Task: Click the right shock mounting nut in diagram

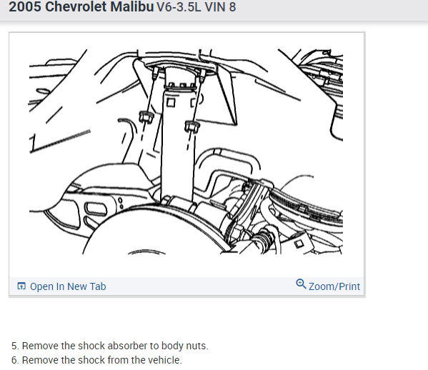Action: pyautogui.click(x=192, y=126)
